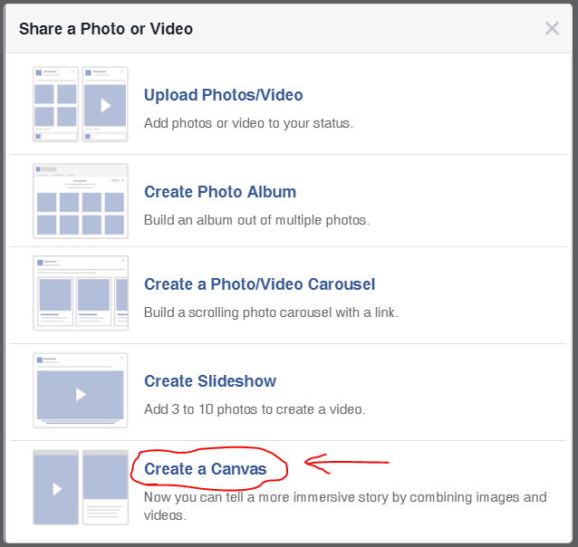Click the video play icon beside Upload Photos/Video
The width and height of the screenshot is (578, 547).
click(x=105, y=104)
